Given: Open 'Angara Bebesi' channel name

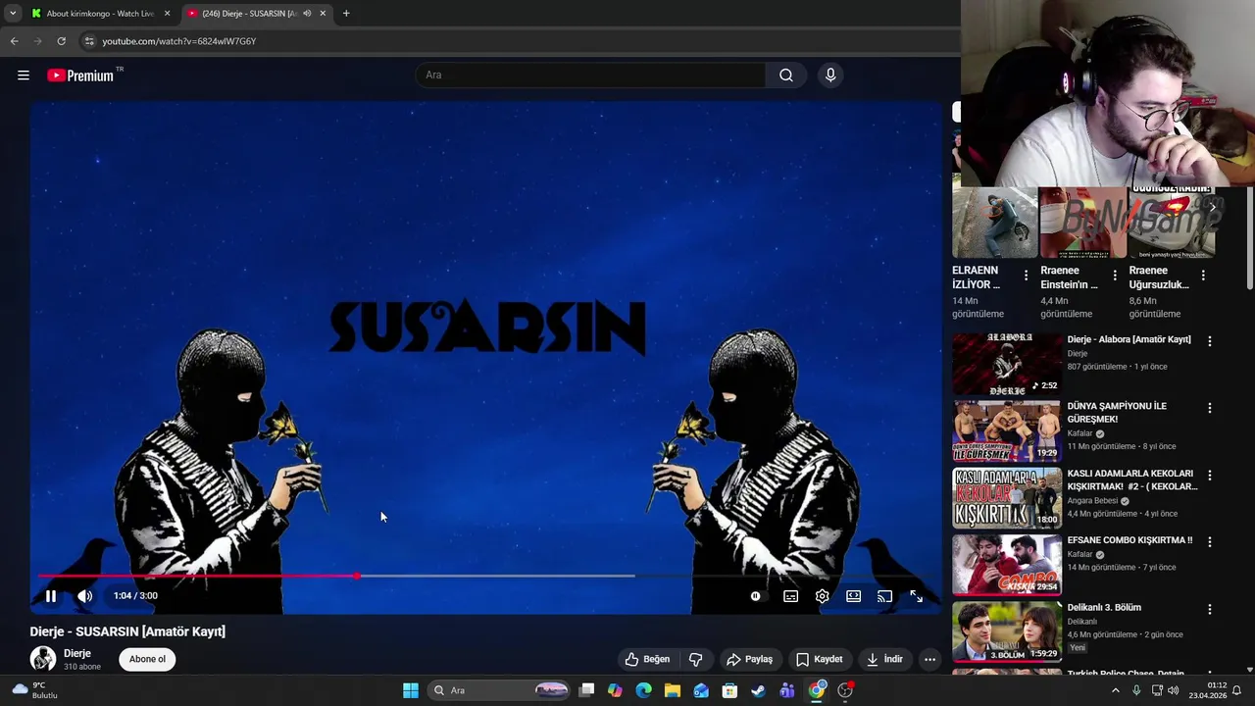Looking at the screenshot, I should coord(1092,501).
